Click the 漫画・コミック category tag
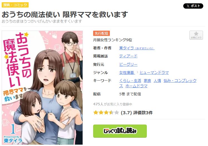 (x=15, y=5)
